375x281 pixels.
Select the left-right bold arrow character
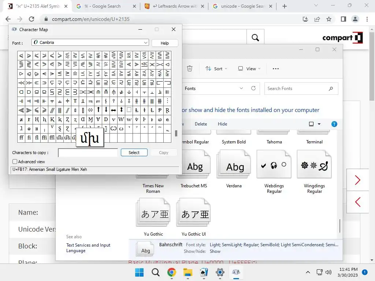coord(114,110)
